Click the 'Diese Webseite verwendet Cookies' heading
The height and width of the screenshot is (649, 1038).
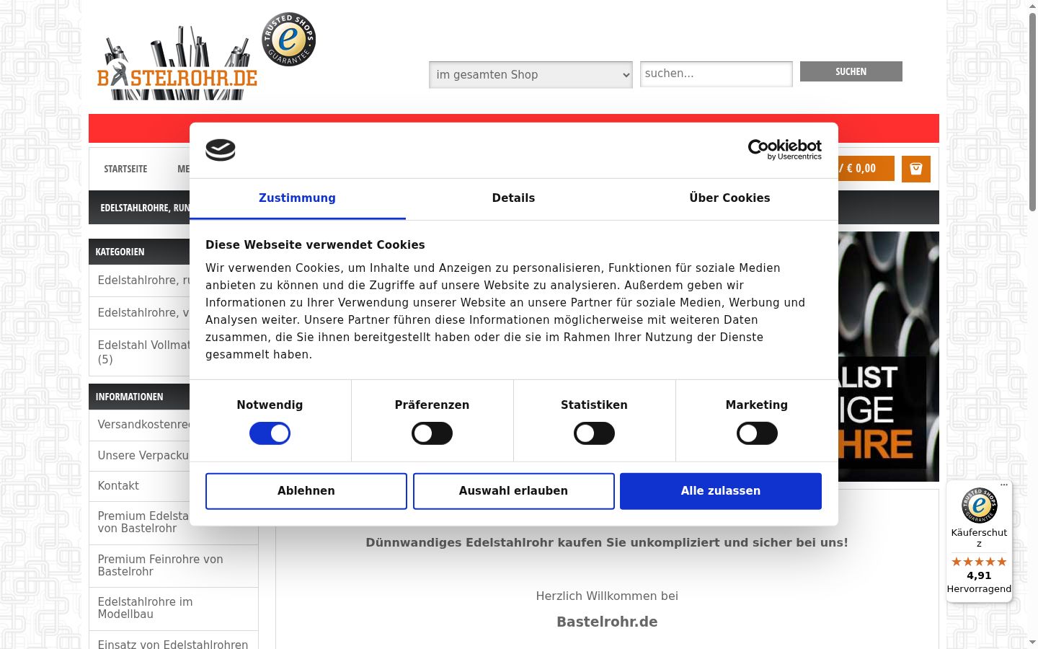pyautogui.click(x=315, y=245)
